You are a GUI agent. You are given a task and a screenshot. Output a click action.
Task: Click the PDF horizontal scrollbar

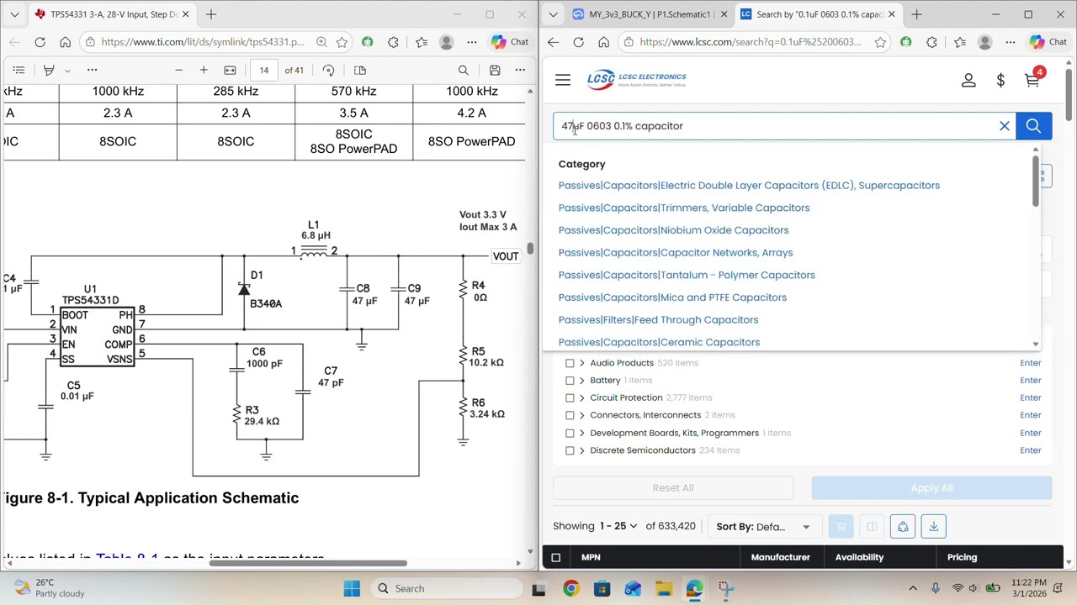pyautogui.click(x=308, y=563)
